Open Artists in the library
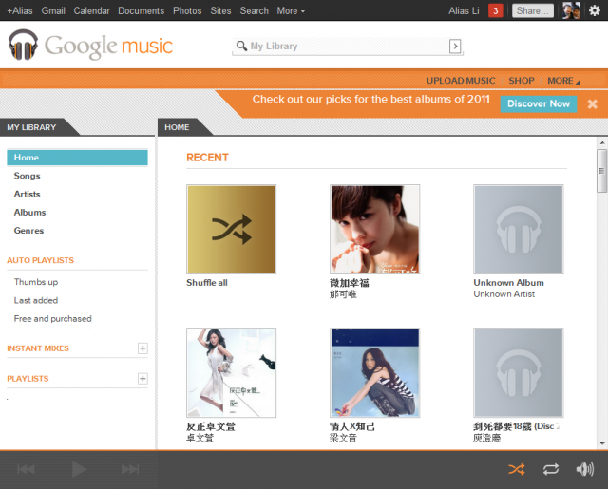This screenshot has height=489, width=608. click(x=28, y=194)
